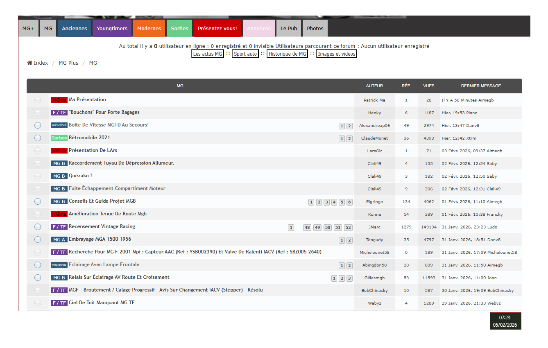Viewport: 548px width, 348px height.
Task: Open page 3 of Relais Sur Éclairage topic
Action: coord(349,278)
